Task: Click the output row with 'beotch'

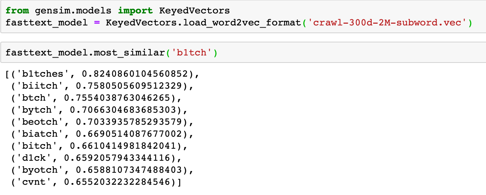Action: click(103, 122)
